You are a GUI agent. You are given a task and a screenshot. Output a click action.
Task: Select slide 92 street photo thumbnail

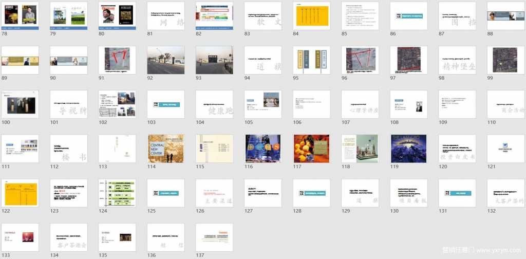click(x=166, y=60)
